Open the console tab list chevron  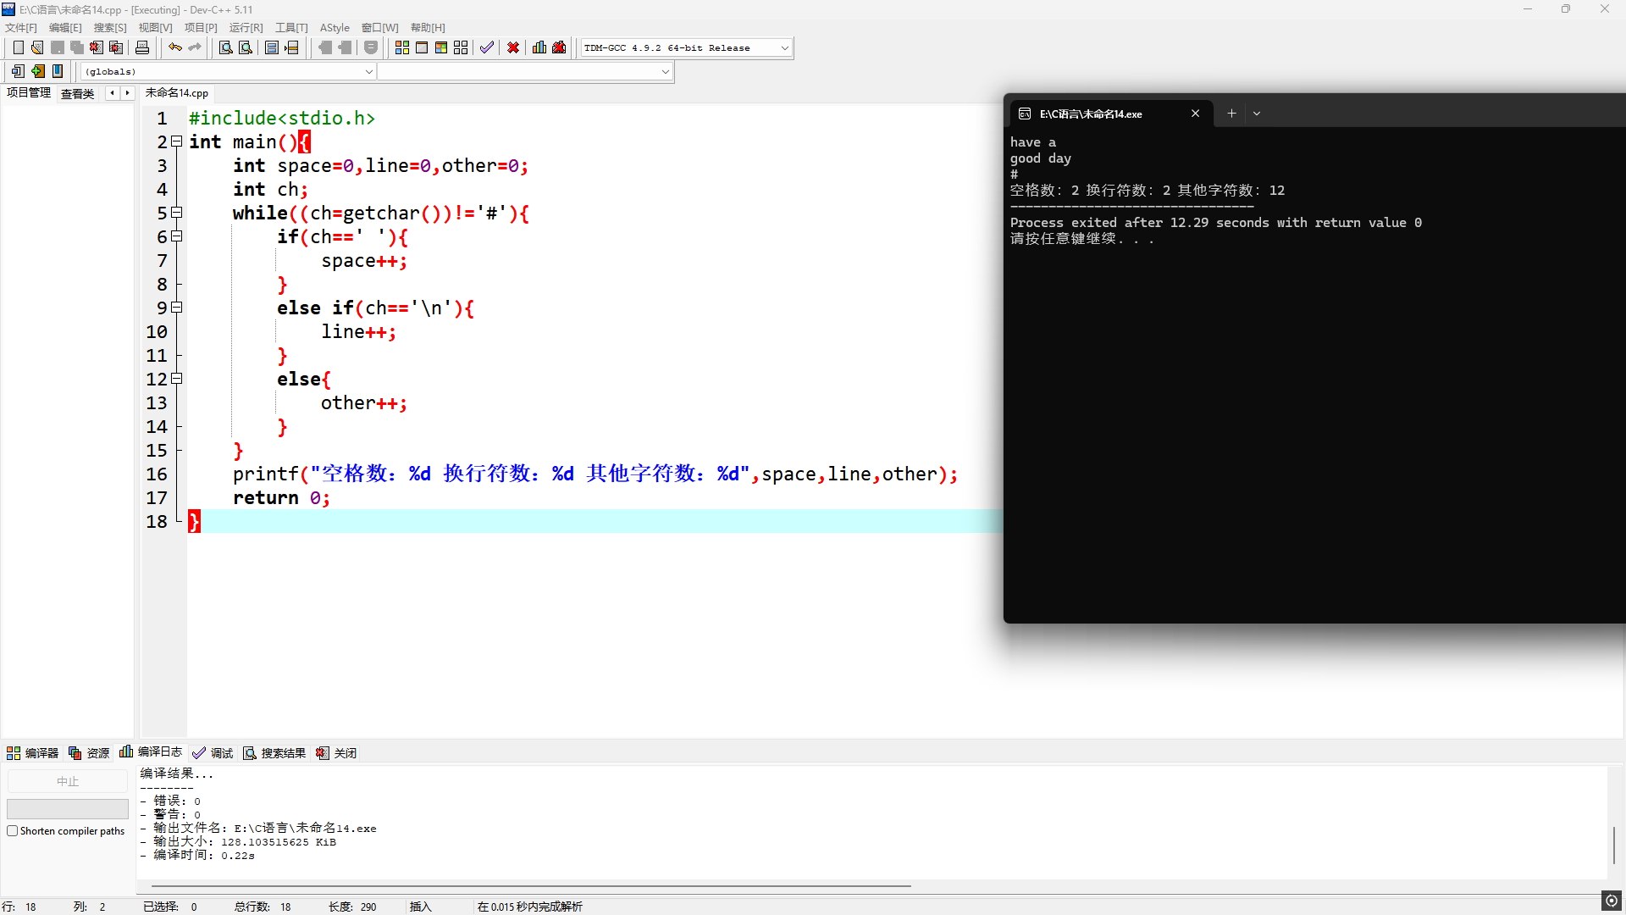point(1257,114)
